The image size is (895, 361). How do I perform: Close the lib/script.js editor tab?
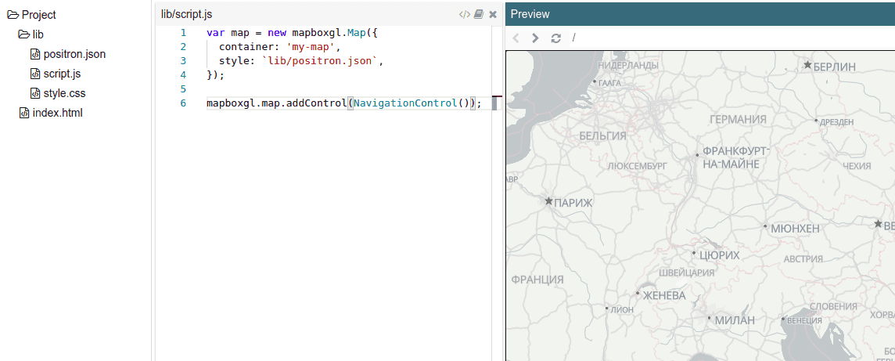pyautogui.click(x=493, y=14)
